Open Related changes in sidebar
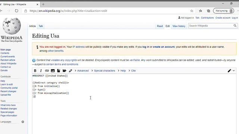The height and width of the screenshot is (134, 239). pos(9,109)
